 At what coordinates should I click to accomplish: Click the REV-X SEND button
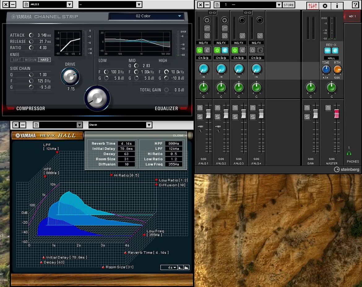[x=327, y=50]
